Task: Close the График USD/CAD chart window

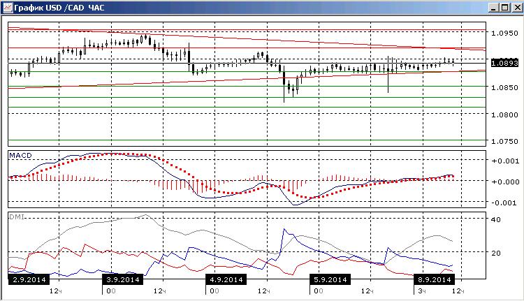Action: tap(517, 8)
